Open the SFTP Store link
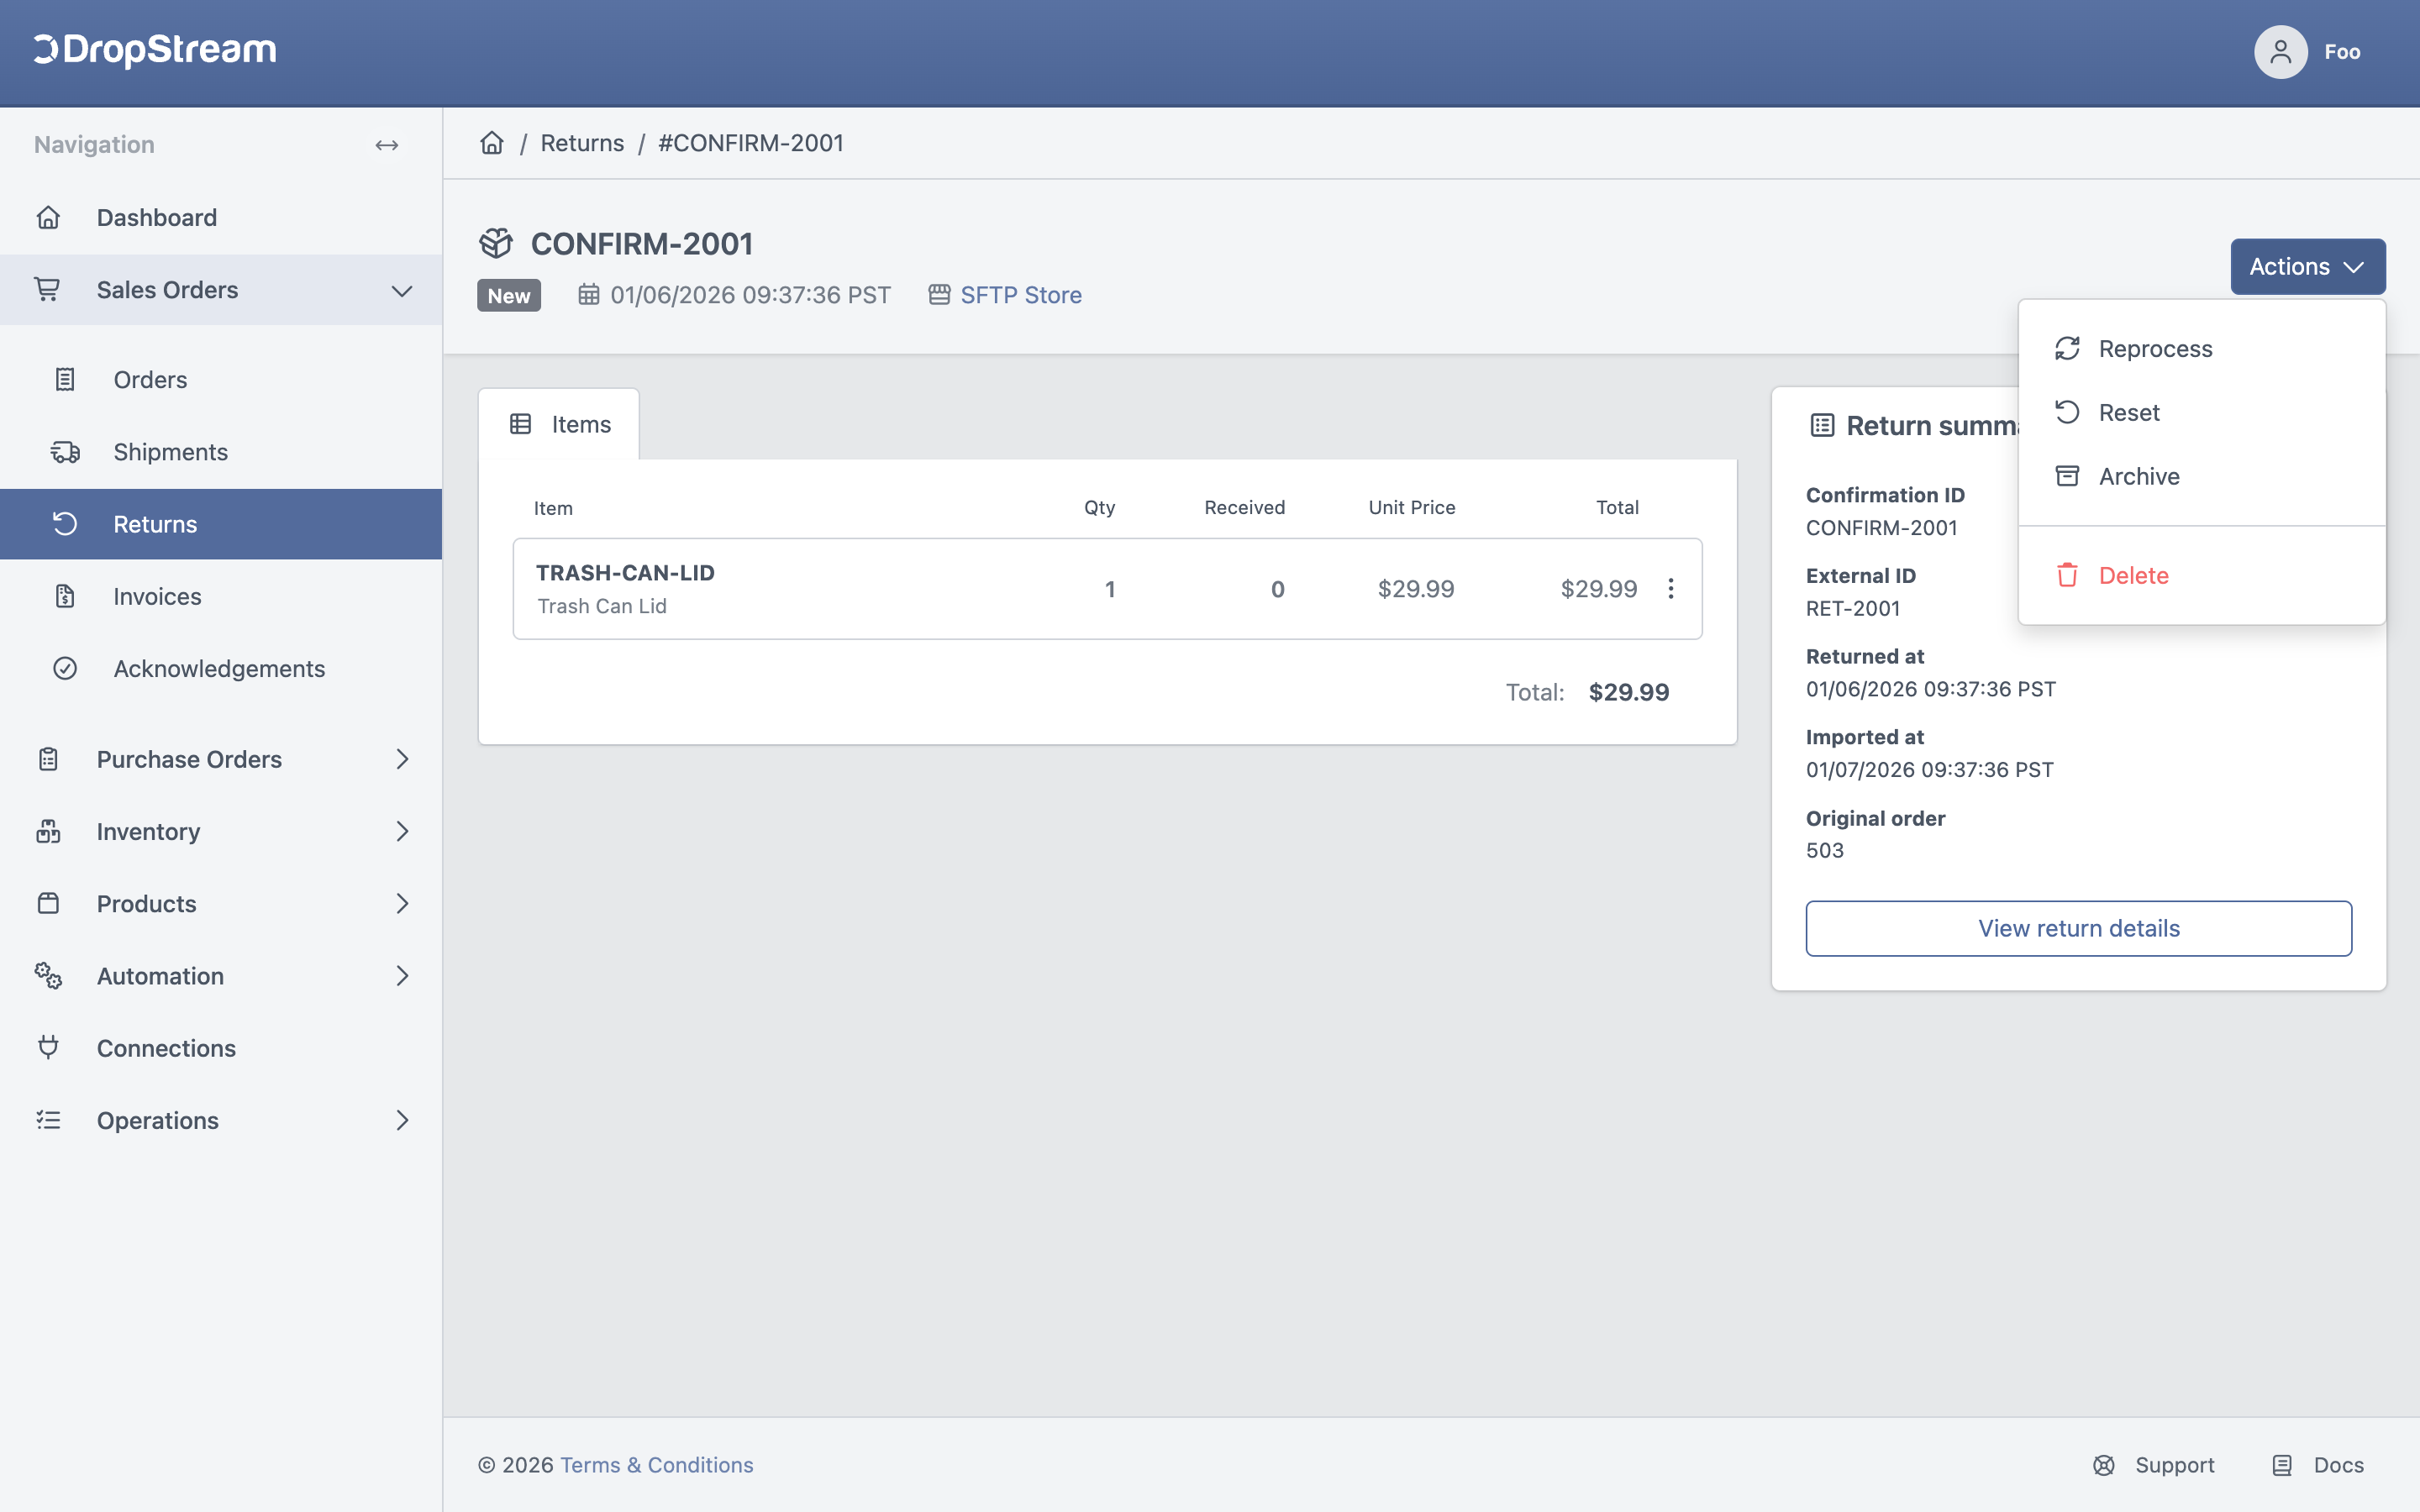Viewport: 2420px width, 1512px height. (x=1021, y=295)
